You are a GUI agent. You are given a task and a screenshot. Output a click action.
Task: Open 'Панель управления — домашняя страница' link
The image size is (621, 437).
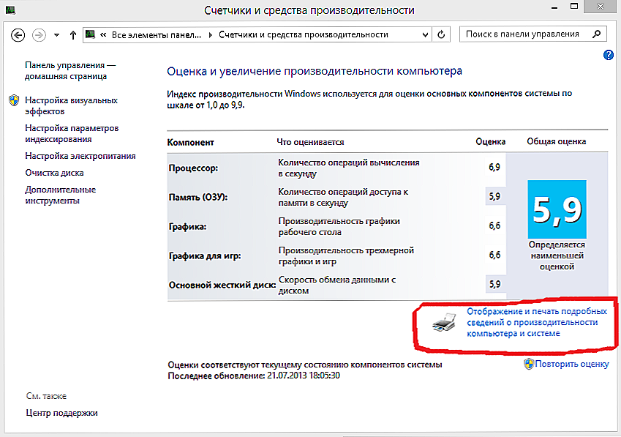tap(70, 70)
